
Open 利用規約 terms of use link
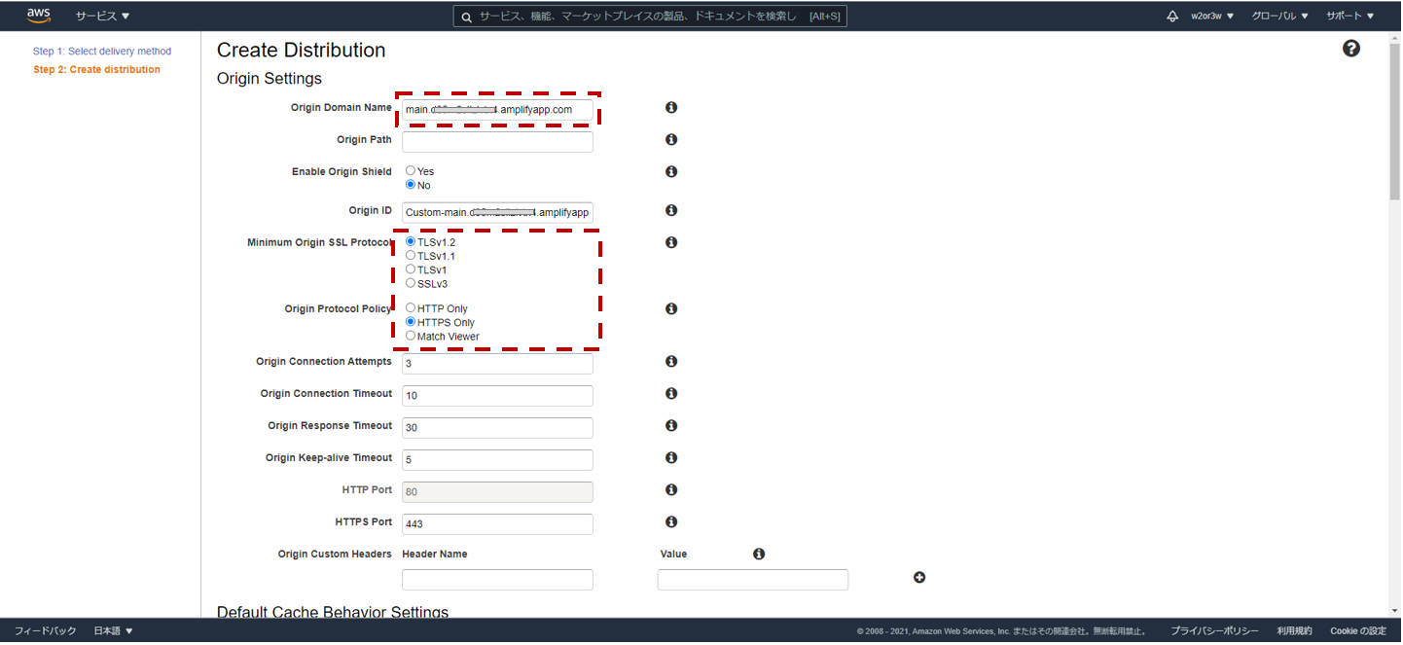[1294, 631]
